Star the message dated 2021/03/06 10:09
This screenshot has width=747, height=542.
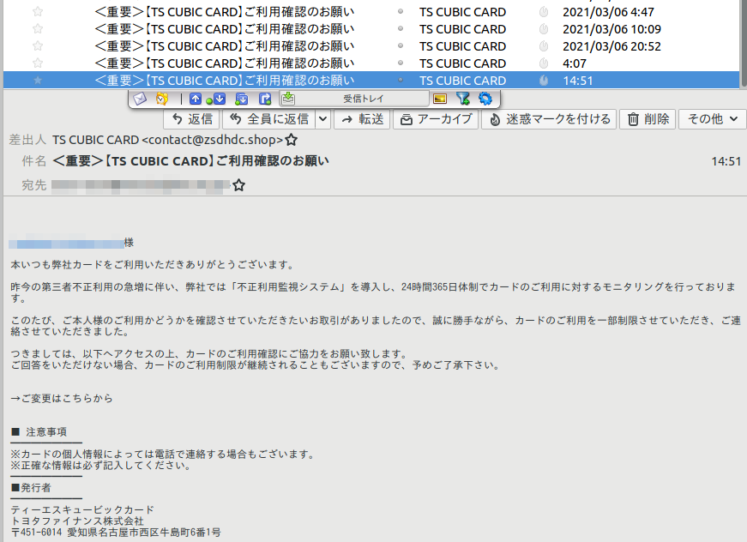coord(38,29)
